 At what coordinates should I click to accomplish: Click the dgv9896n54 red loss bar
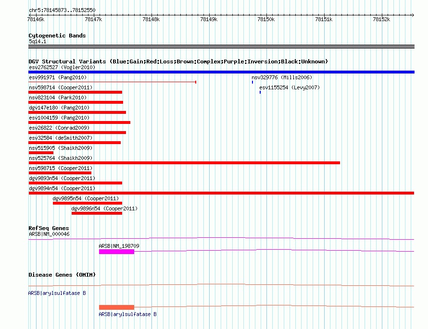click(97, 213)
